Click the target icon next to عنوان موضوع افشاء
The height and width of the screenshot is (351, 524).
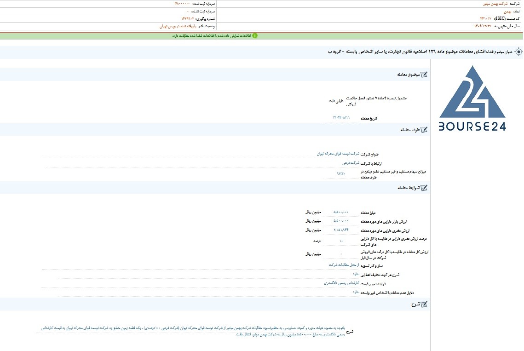518,52
